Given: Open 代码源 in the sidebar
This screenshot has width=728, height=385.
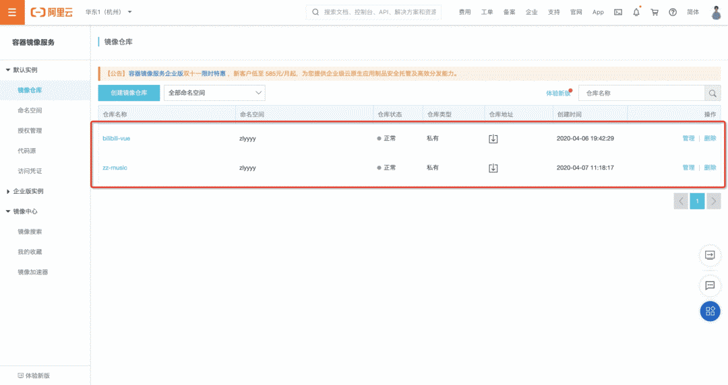Looking at the screenshot, I should pos(26,151).
